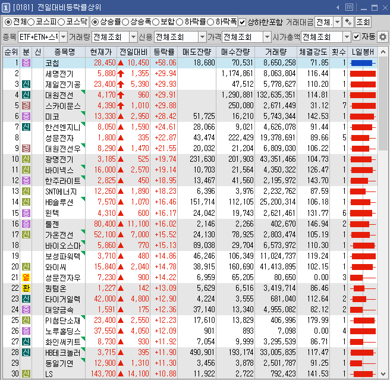Select the 상승폭 radio button

click(x=125, y=23)
